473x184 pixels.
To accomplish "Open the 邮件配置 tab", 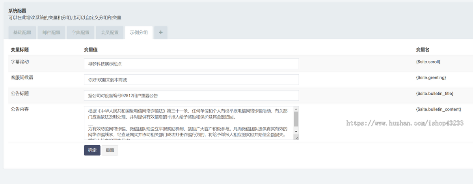I will (x=51, y=33).
